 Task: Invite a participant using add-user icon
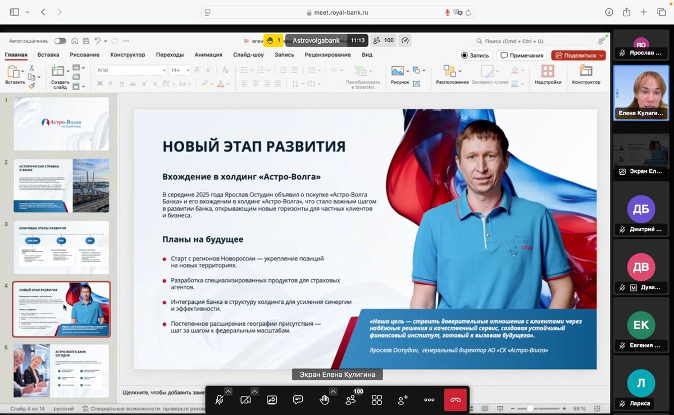(x=403, y=400)
